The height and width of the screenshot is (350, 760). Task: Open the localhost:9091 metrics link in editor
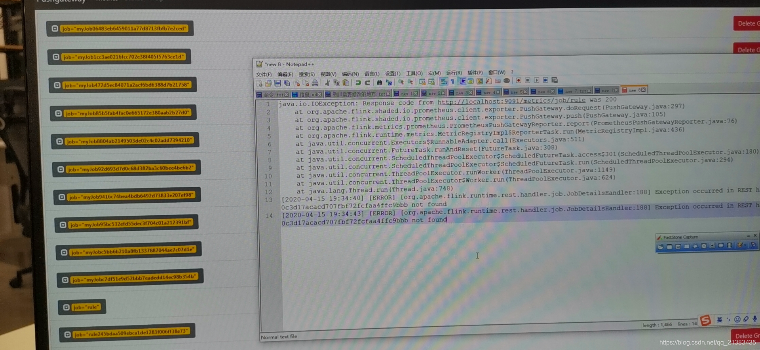tap(511, 101)
